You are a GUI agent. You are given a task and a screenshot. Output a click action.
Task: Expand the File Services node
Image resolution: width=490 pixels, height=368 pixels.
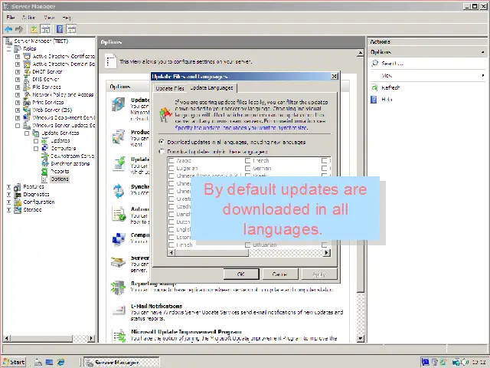coord(18,87)
